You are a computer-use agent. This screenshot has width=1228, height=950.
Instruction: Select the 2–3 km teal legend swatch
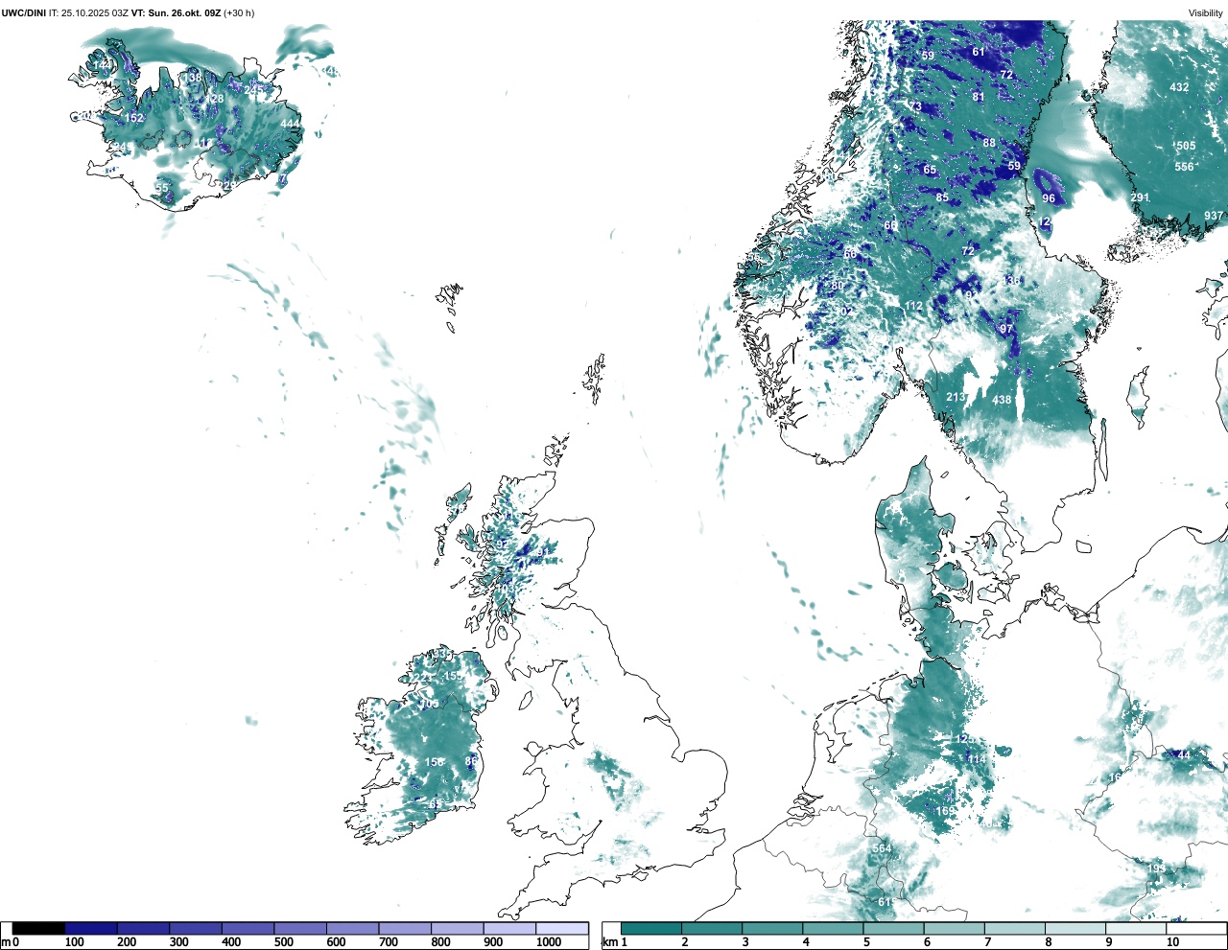[712, 928]
